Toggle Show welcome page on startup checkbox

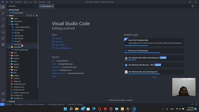coord(107,100)
